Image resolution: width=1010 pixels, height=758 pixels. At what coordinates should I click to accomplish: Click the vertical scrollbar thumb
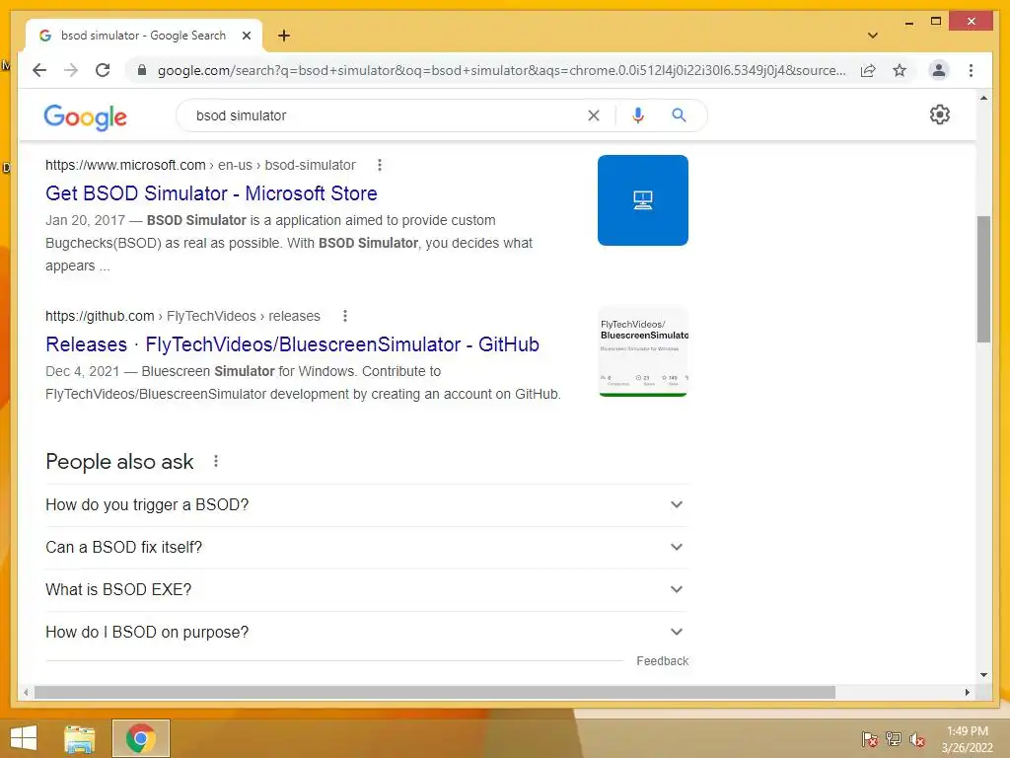[983, 279]
